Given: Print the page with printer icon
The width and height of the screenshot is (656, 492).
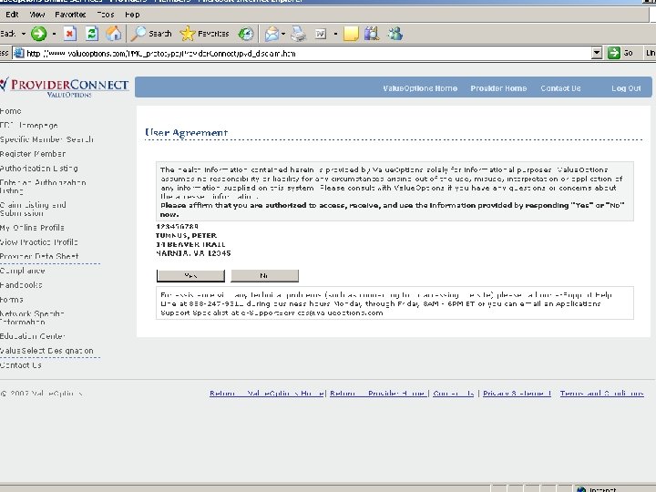Looking at the screenshot, I should (299, 34).
